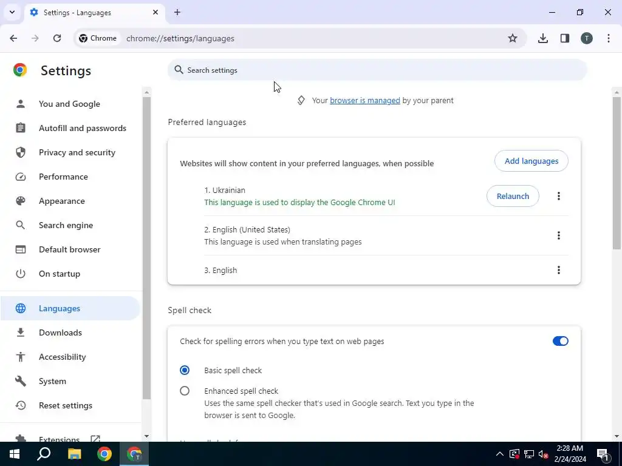Open the tab search chevron
Image resolution: width=622 pixels, height=466 pixels.
[12, 12]
